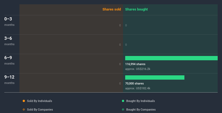
Task: Toggle the Bought By Individuals legend label
Action: (140, 101)
